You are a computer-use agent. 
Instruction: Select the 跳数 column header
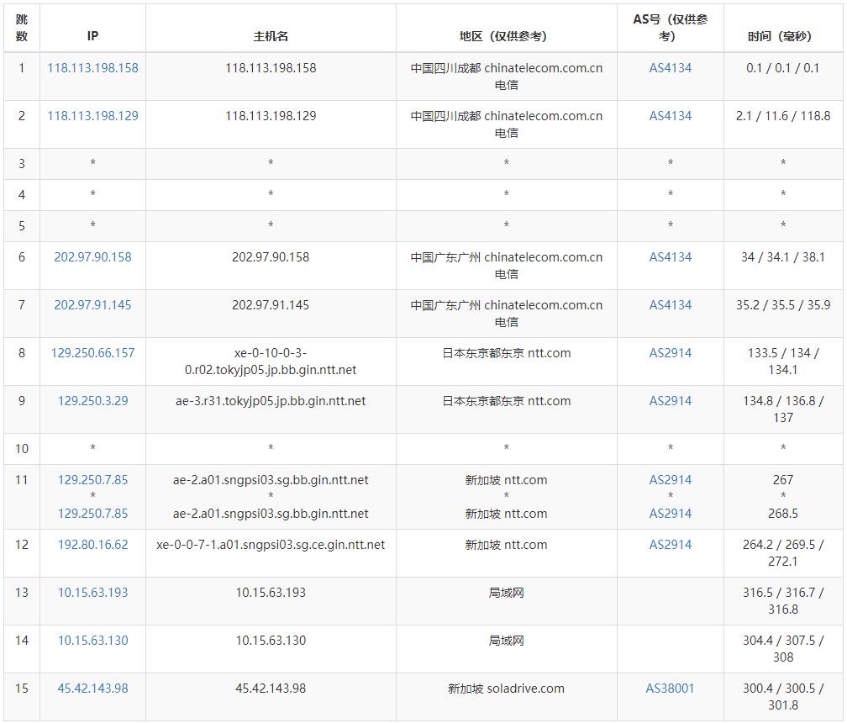coord(22,28)
